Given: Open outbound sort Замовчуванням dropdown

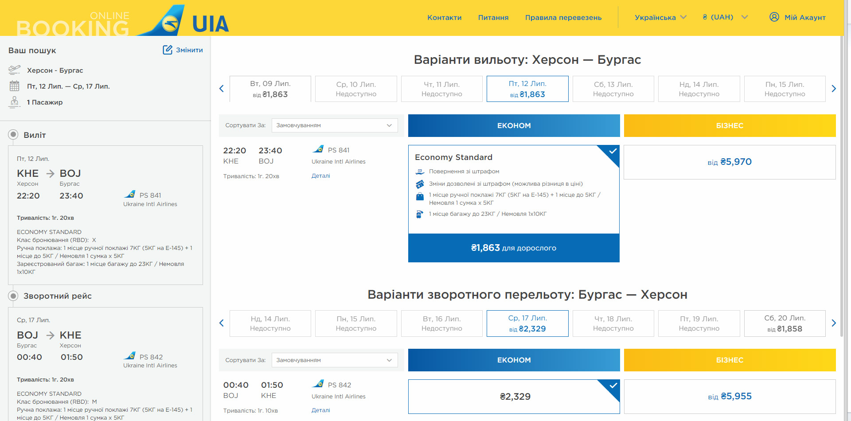Looking at the screenshot, I should 335,125.
